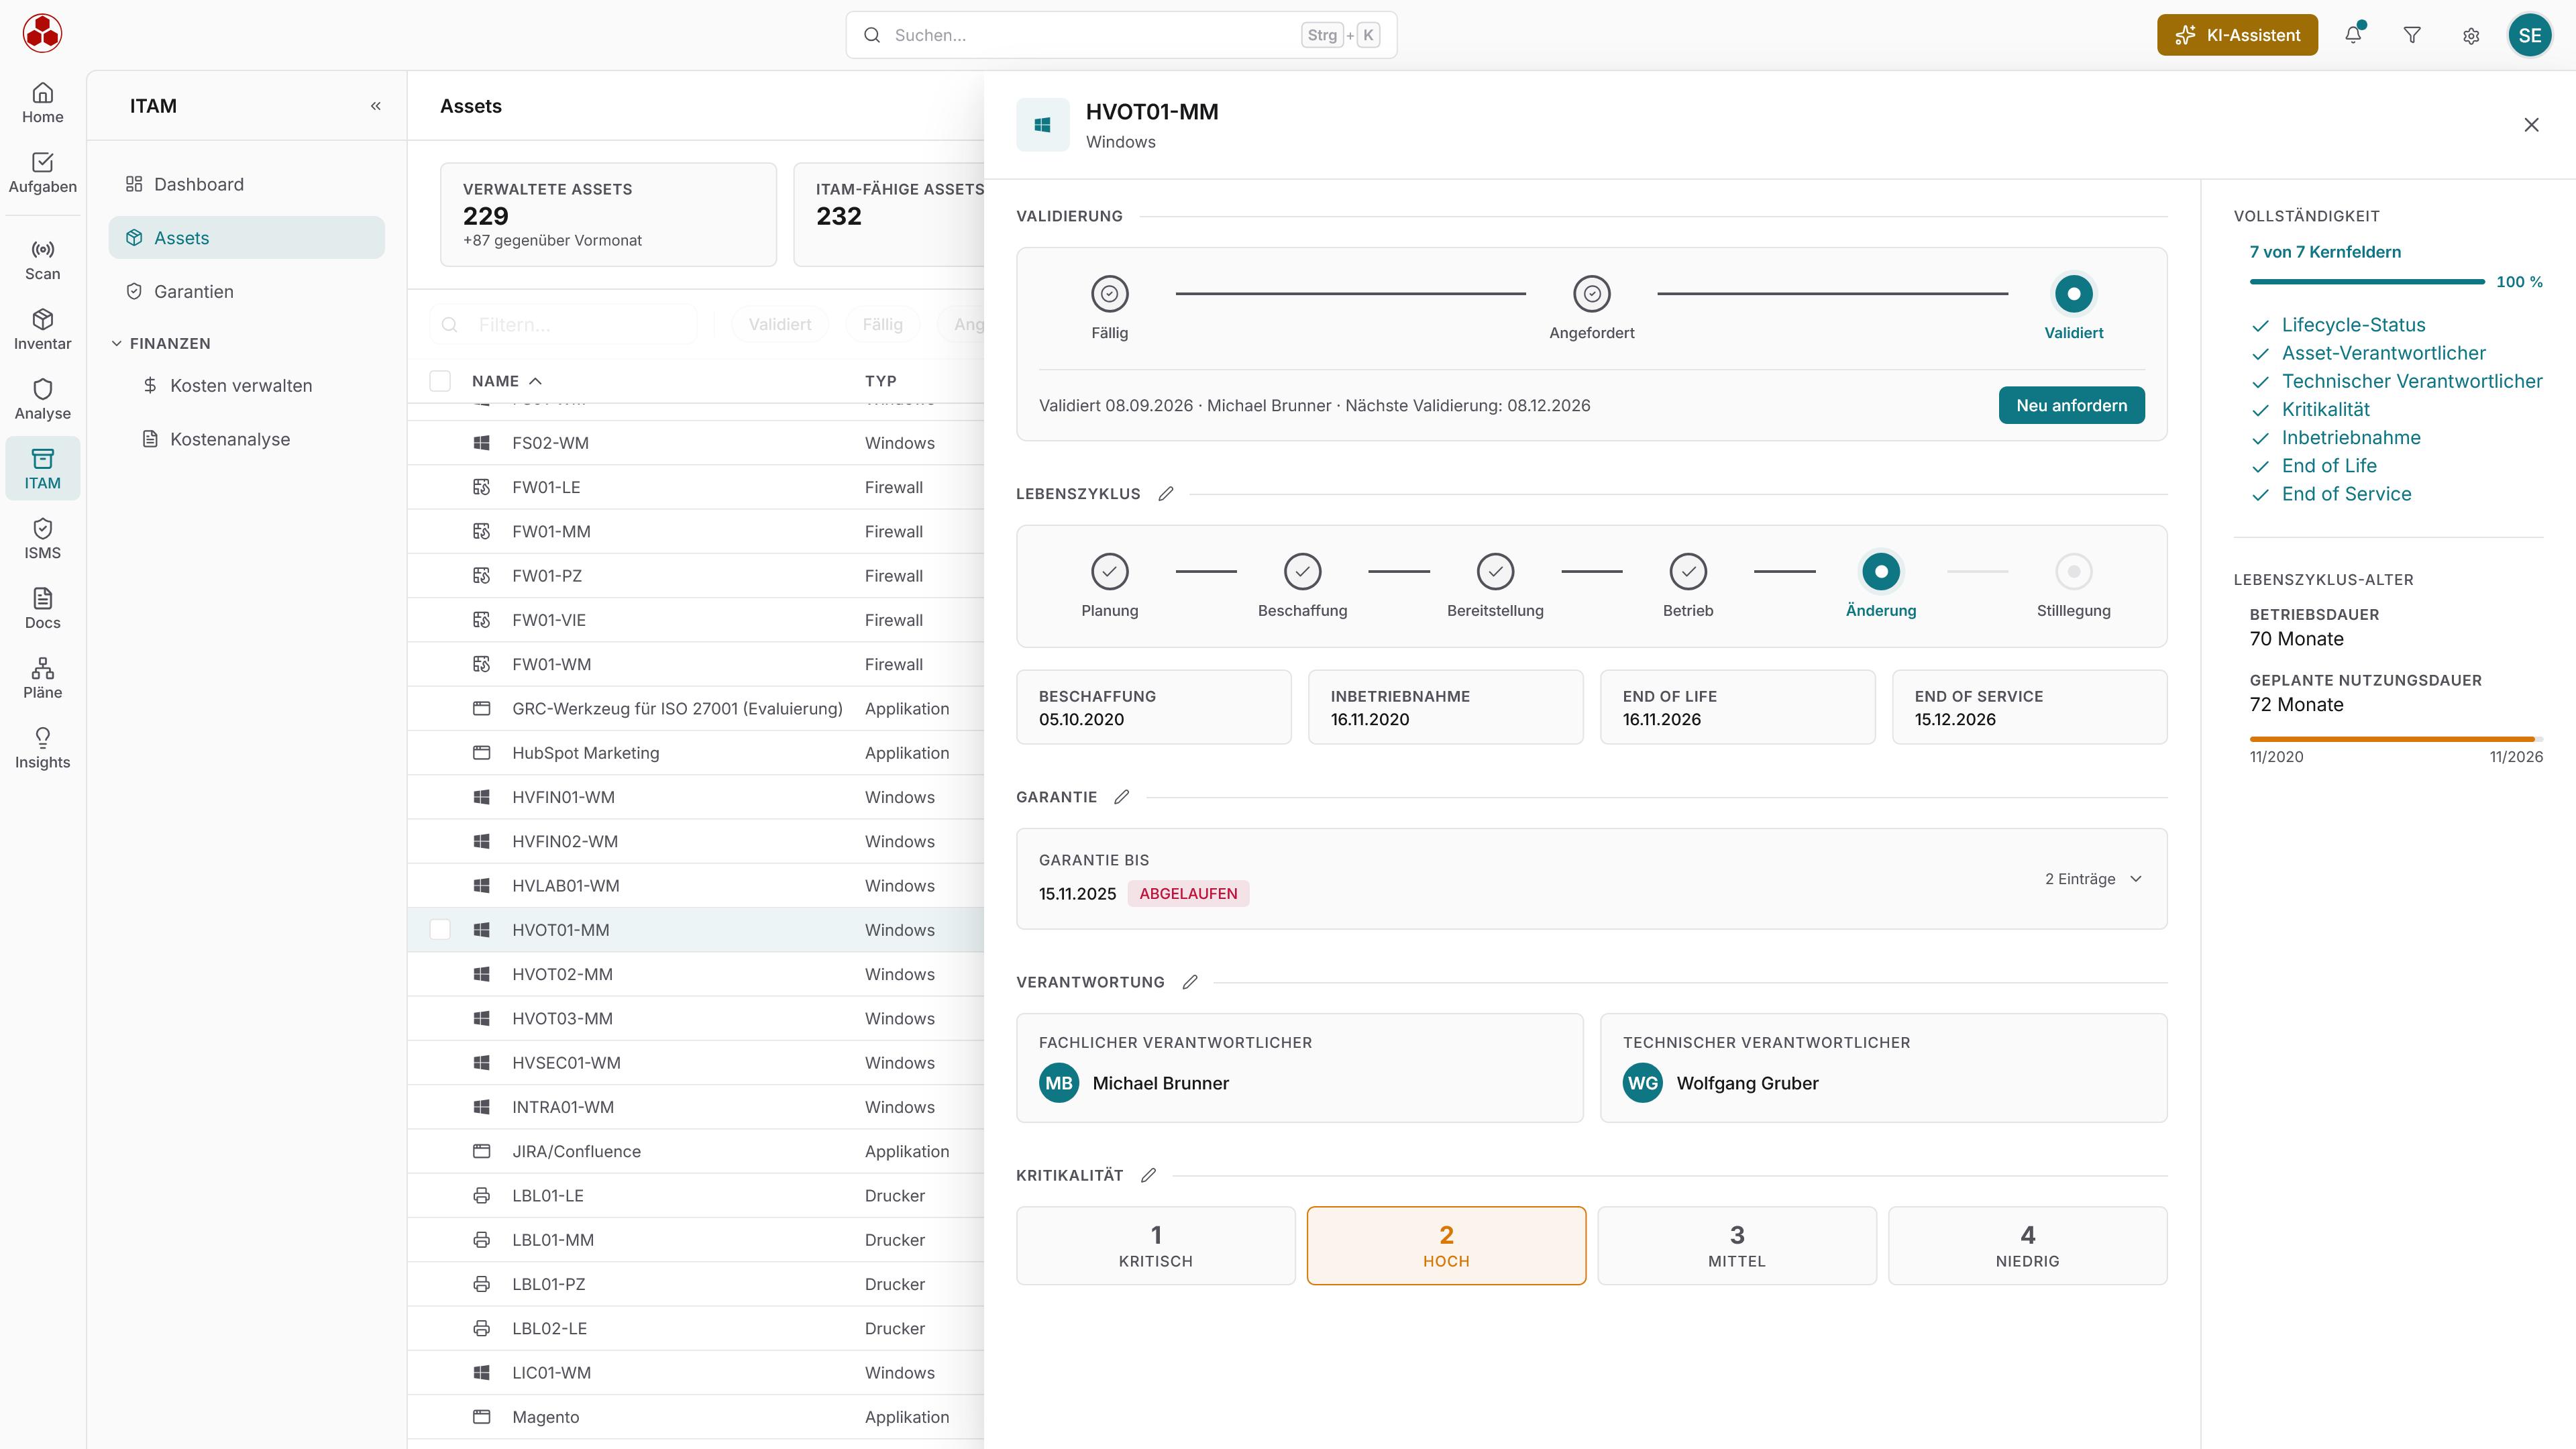Sort the table by NAME column
Image resolution: width=2576 pixels, height=1449 pixels.
tap(506, 381)
